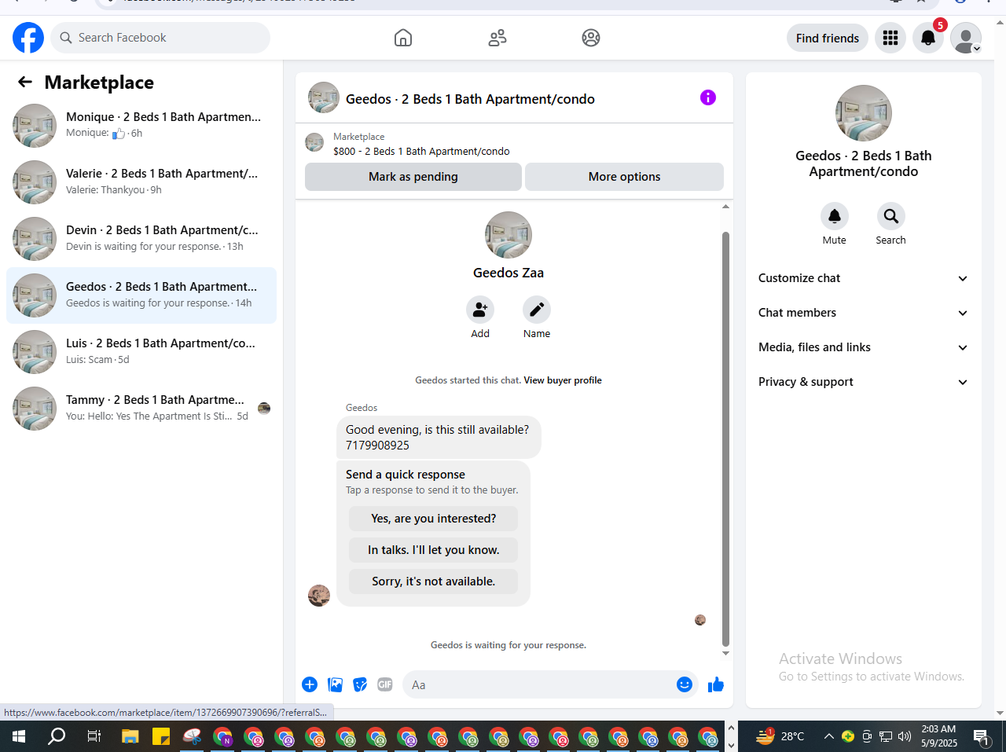Click Search Facebook input field
1006x752 pixels.
point(160,38)
